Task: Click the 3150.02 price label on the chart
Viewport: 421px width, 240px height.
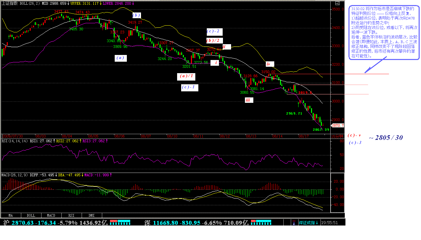Action: point(269,72)
